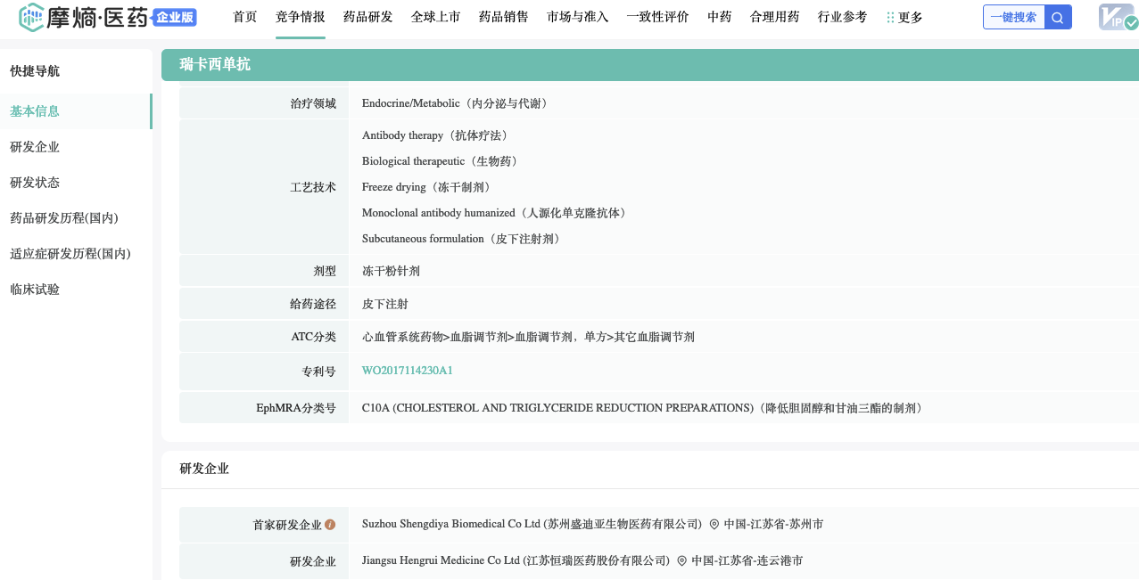Viewport: 1139px width, 580px height.
Task: Click the 一键搜索 input box
Action: pos(1014,17)
